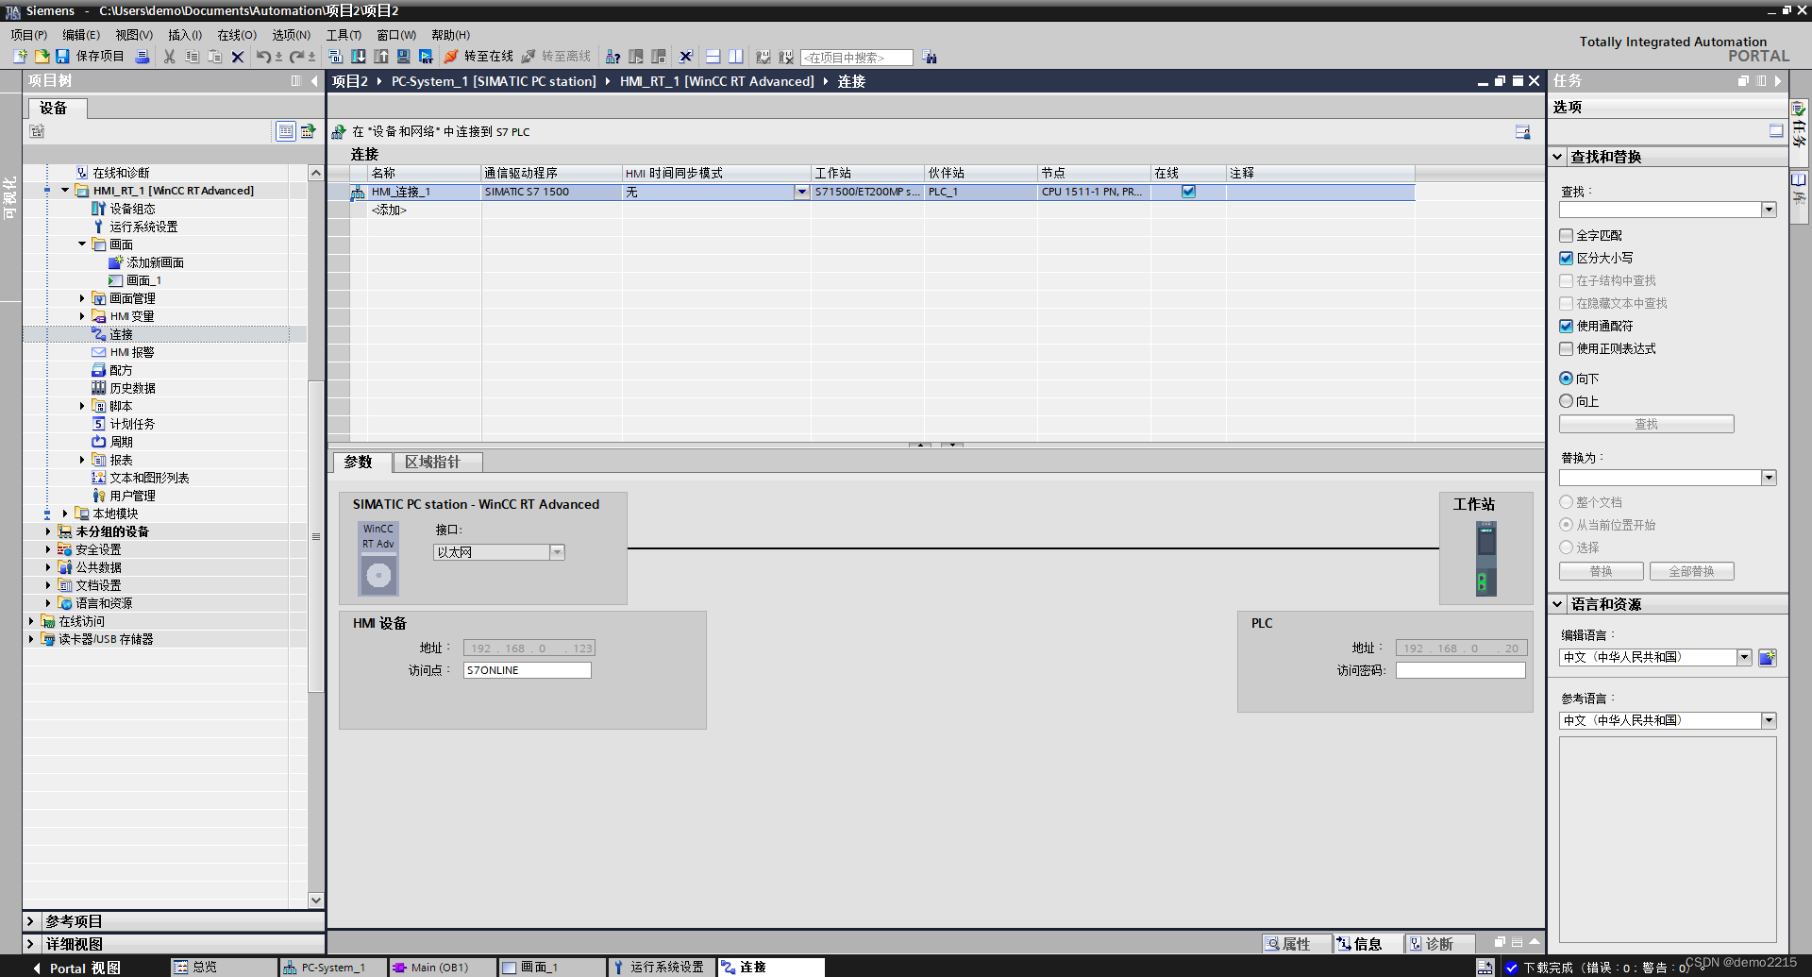Screen dimensions: 1812x977
Task: Click the Accessible devices icon
Action: tap(613, 57)
